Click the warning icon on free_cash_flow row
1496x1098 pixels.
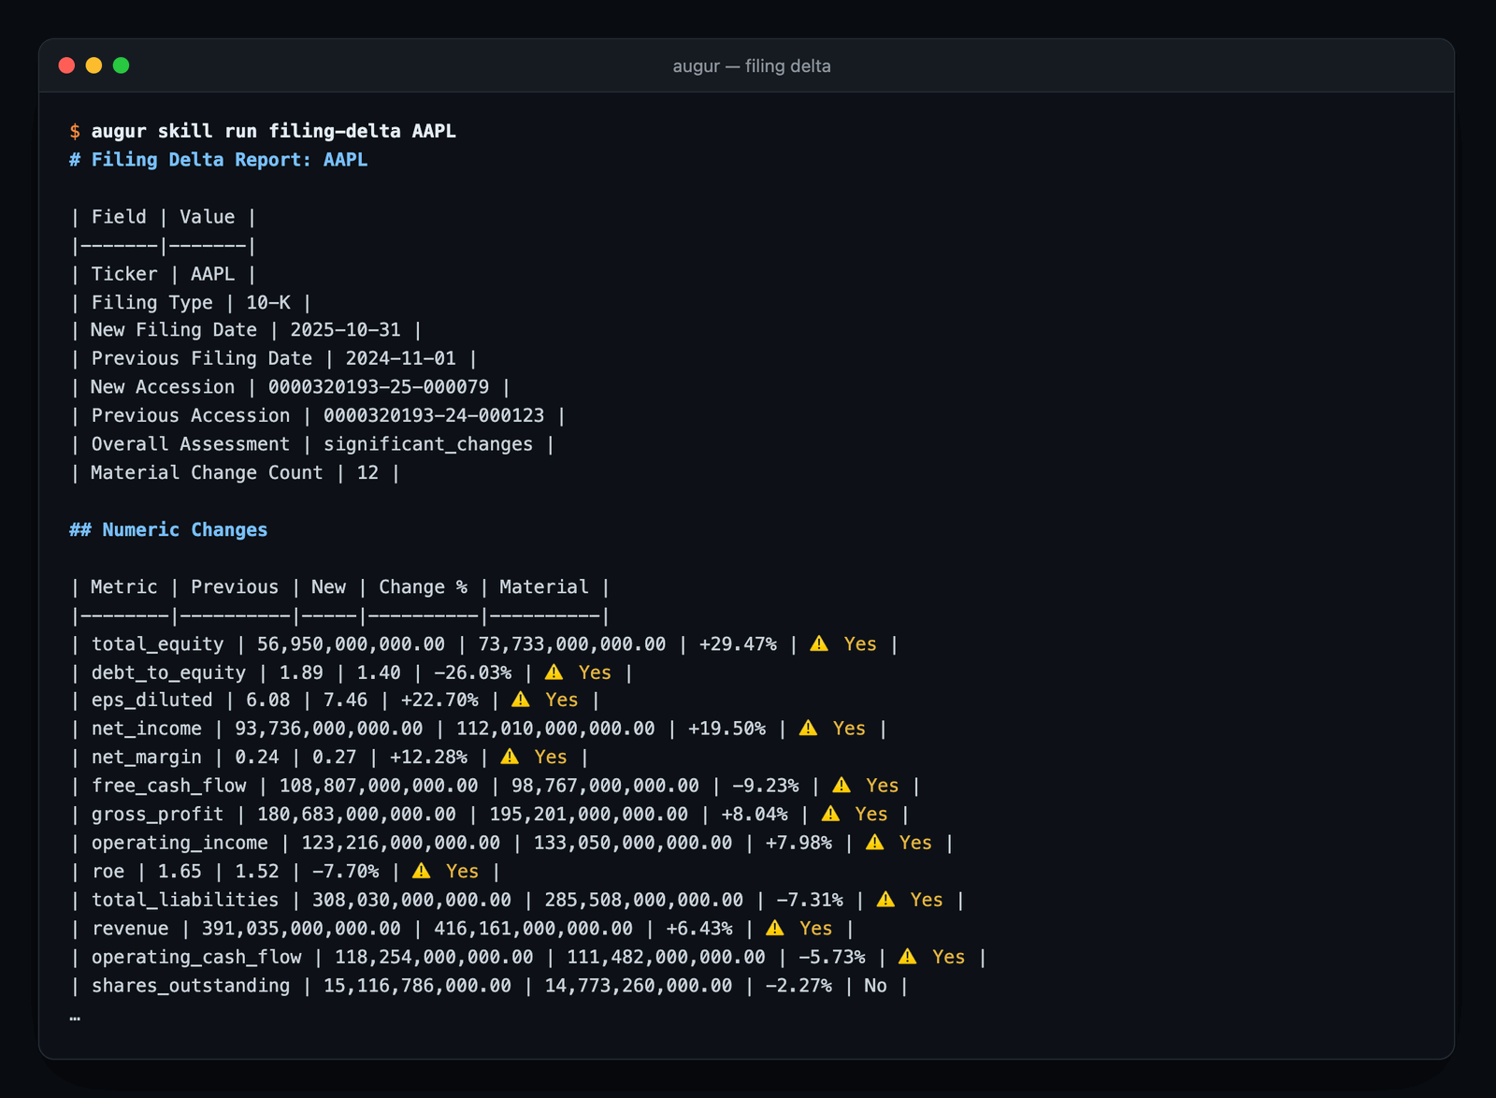pyautogui.click(x=841, y=786)
